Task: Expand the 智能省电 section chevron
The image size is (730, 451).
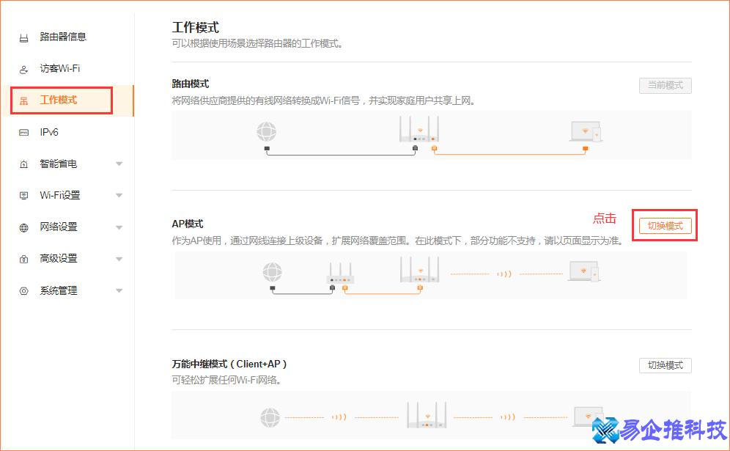Action: click(119, 164)
